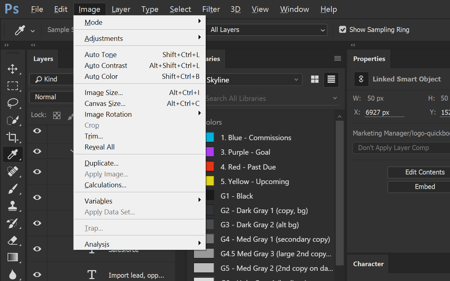Viewport: 450px width, 281px height.
Task: Click the Linked Smart Object chain icon
Action: click(x=361, y=79)
